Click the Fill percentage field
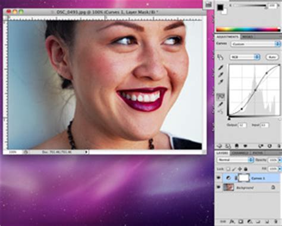 point(272,169)
